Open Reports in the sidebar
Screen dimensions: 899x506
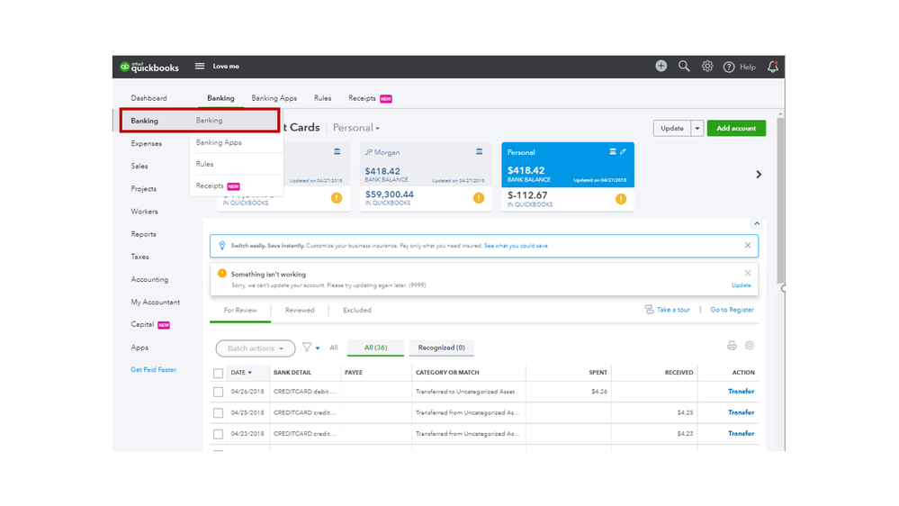point(143,234)
